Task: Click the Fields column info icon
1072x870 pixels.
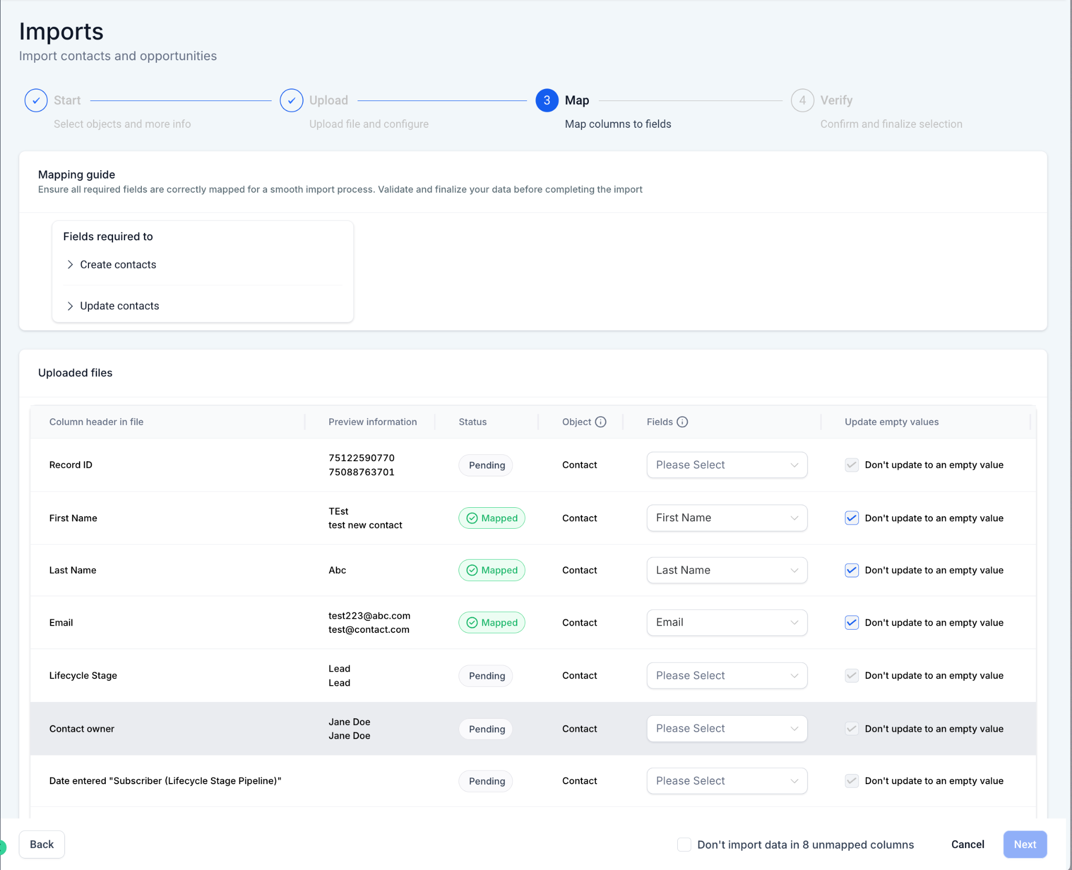Action: (682, 422)
